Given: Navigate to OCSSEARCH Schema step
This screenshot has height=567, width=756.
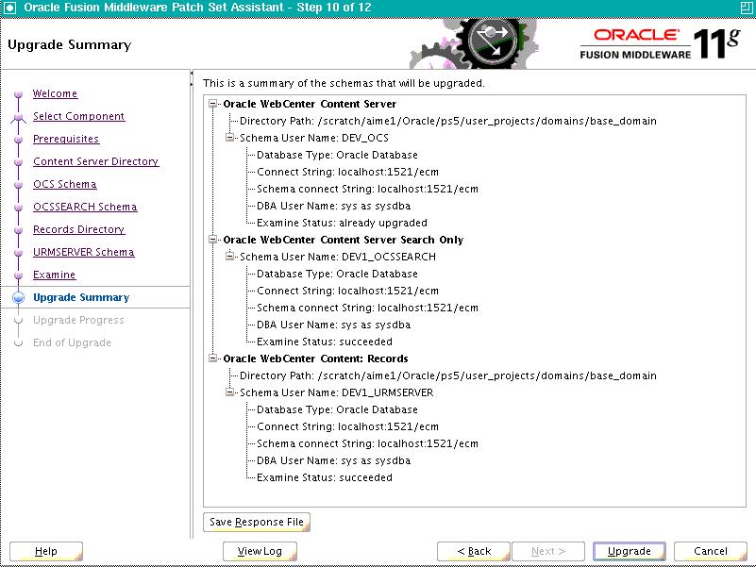Looking at the screenshot, I should point(85,207).
